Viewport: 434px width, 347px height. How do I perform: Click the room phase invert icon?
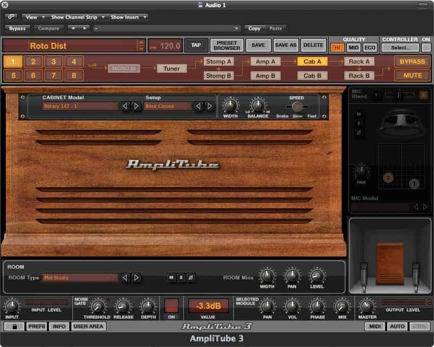191,277
